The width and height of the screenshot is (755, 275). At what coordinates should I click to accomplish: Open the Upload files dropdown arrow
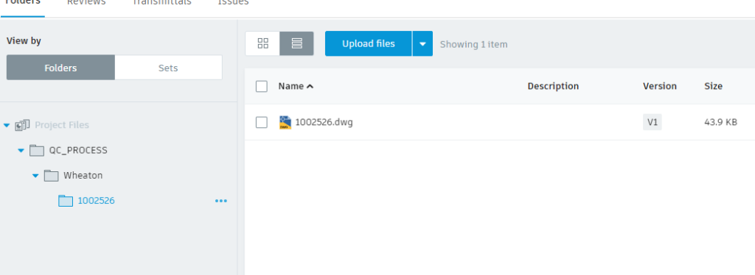click(422, 43)
